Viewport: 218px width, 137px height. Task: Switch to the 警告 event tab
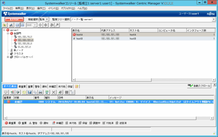pyautogui.click(x=37, y=87)
